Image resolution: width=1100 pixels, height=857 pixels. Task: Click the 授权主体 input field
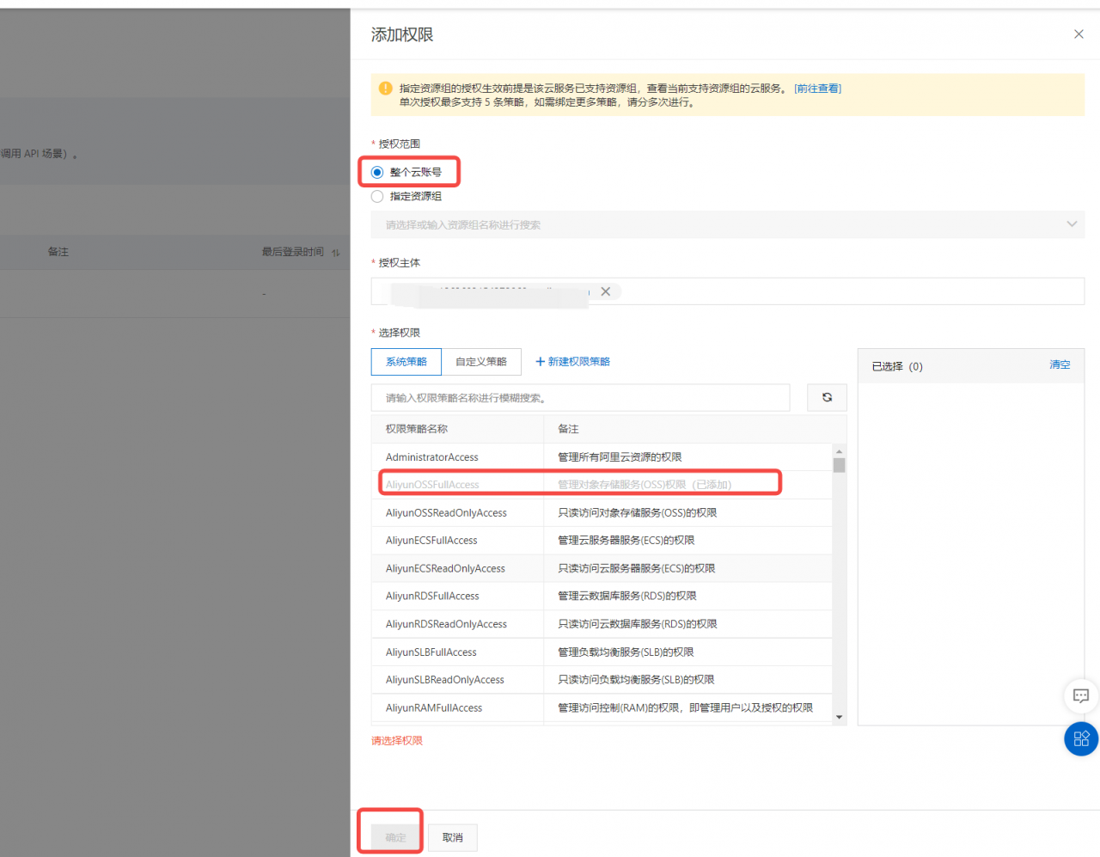728,291
